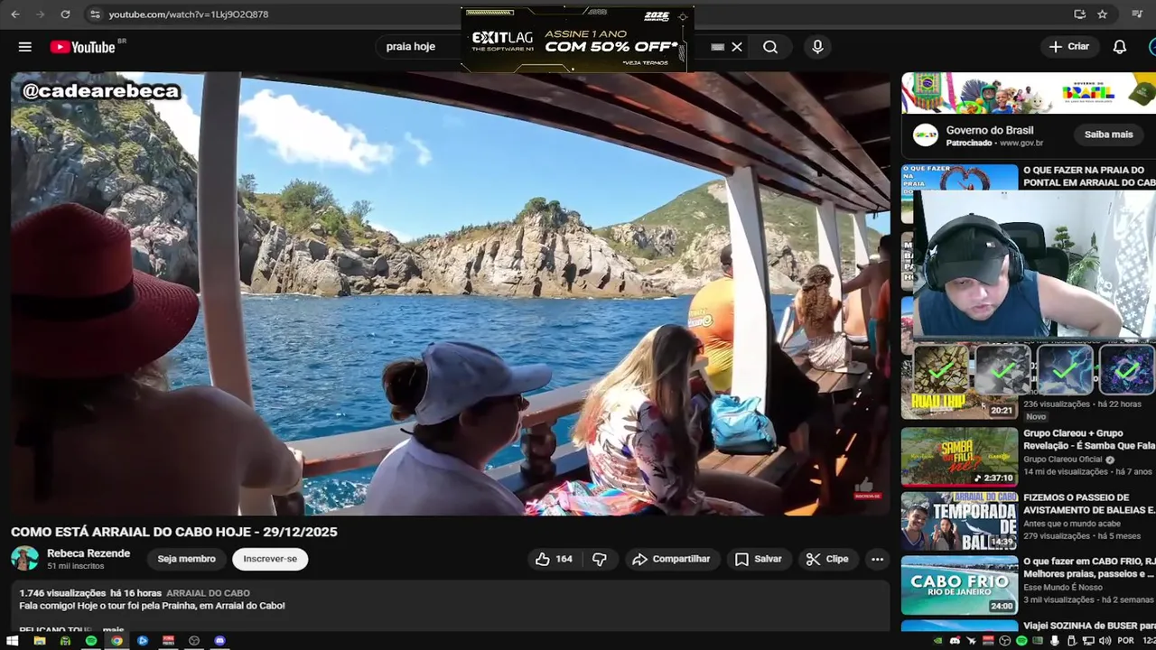The width and height of the screenshot is (1156, 650).
Task: Open the 20:21 road trip video thumbnail
Action: (959, 382)
